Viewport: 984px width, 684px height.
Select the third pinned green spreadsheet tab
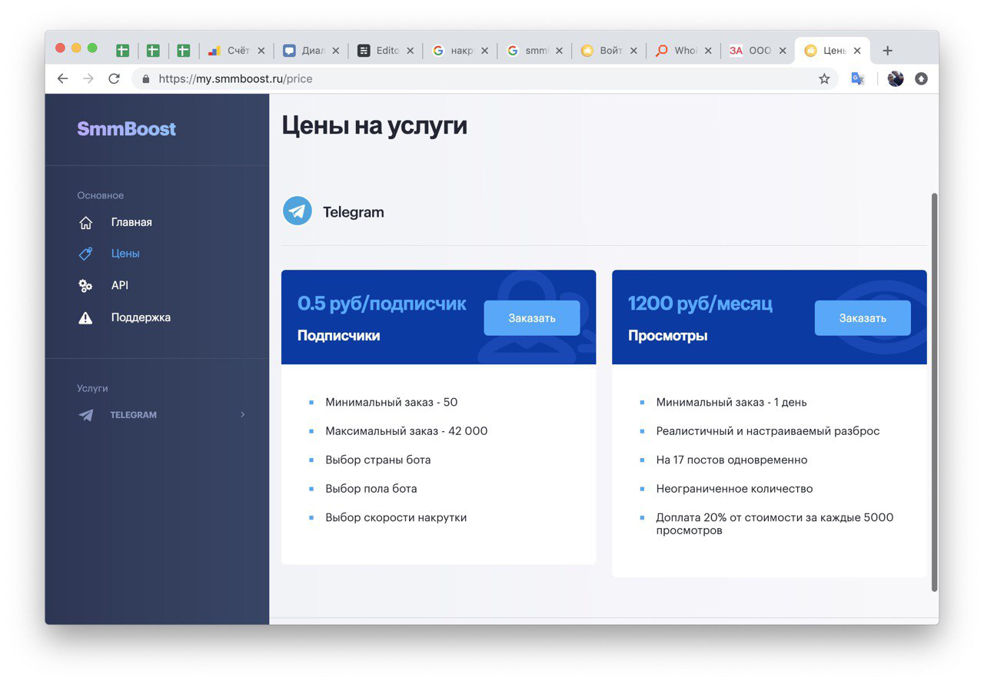tap(183, 51)
